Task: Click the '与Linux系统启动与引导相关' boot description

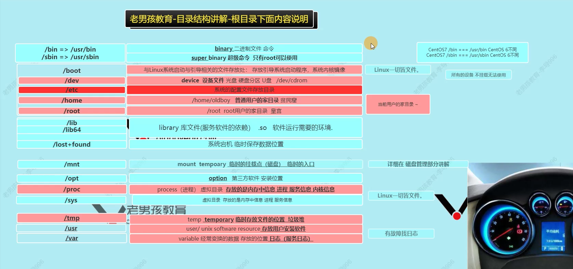Action: pyautogui.click(x=244, y=70)
